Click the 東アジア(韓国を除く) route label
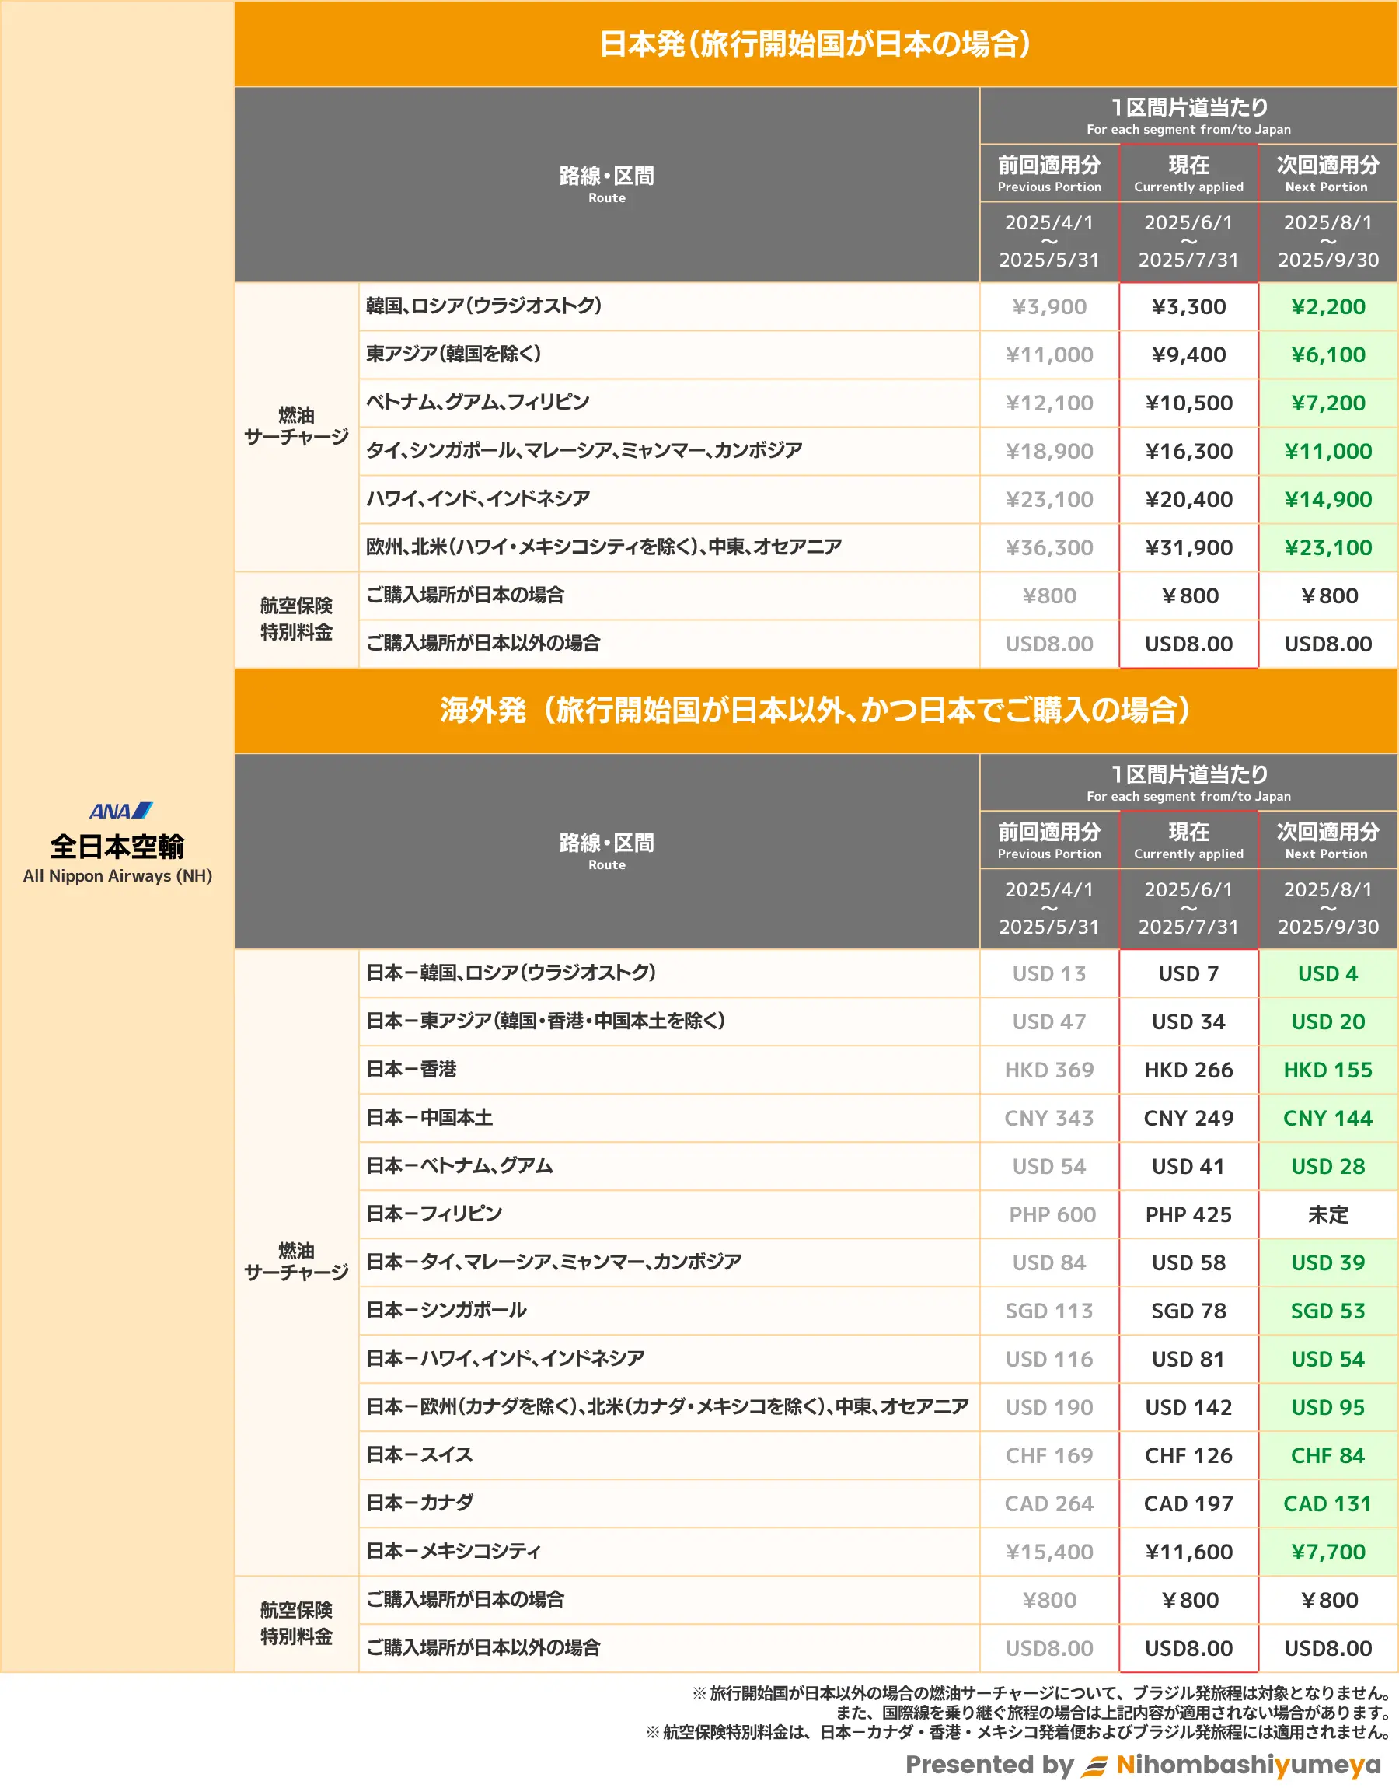 coord(454,354)
